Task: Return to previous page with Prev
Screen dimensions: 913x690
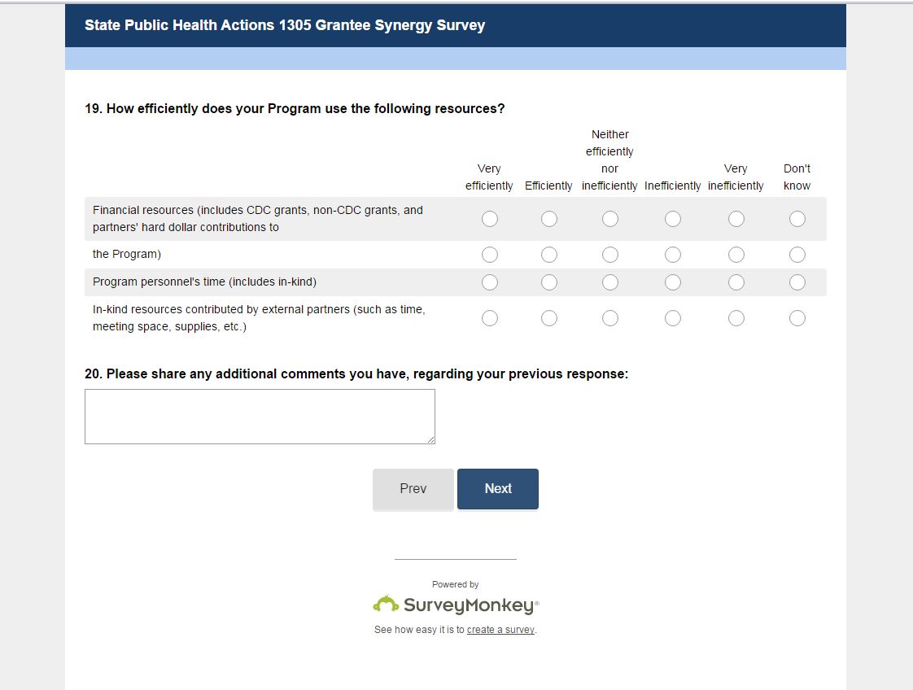Action: [413, 489]
